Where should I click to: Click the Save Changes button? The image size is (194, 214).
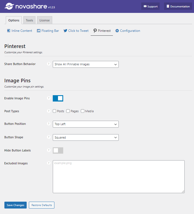coord(15,205)
